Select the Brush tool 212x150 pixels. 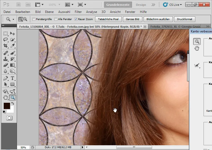12,53
